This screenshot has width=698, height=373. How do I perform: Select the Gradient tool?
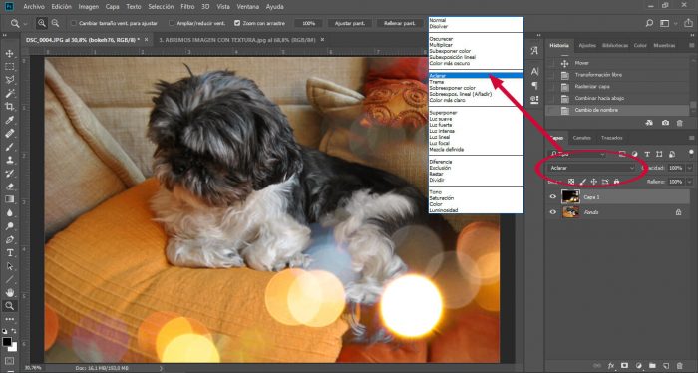[x=9, y=199]
